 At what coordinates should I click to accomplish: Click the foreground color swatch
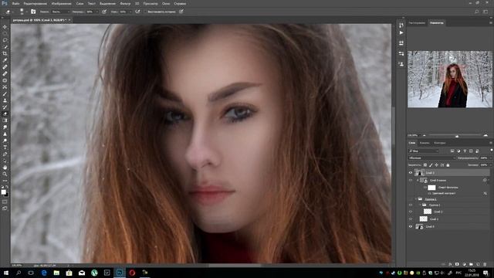click(3, 192)
